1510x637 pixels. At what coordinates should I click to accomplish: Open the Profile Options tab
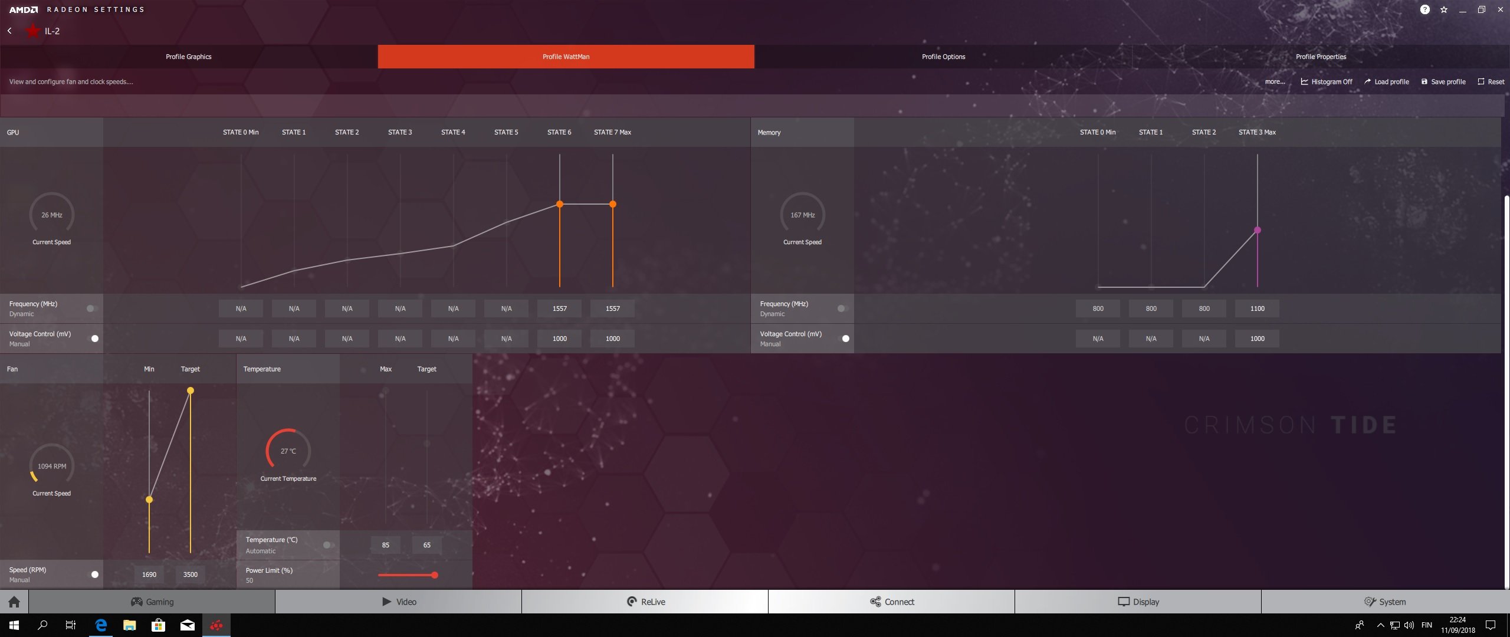point(943,57)
